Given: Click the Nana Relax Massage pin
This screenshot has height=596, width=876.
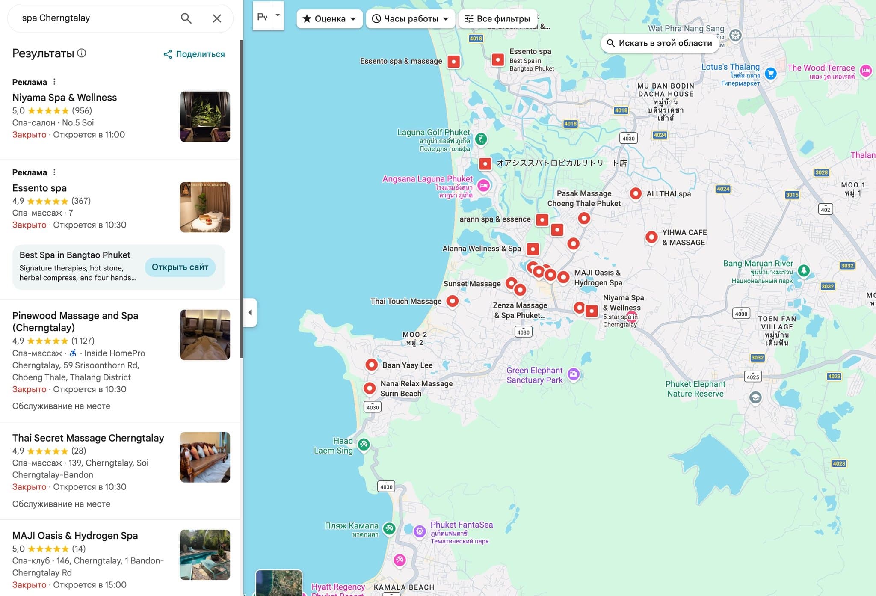Looking at the screenshot, I should 370,388.
